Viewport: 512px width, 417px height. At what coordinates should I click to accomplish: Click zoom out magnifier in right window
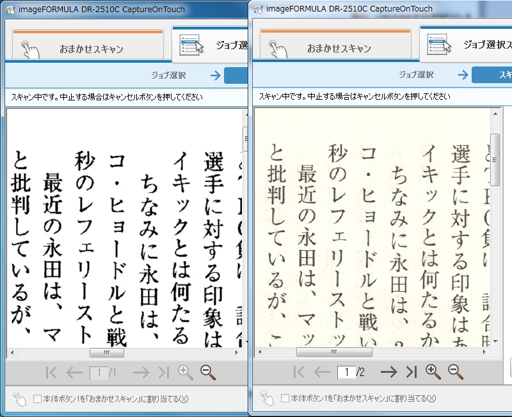455,372
